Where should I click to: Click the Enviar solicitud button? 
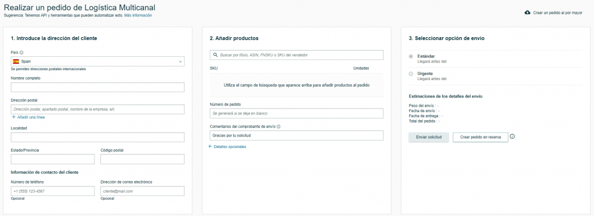(x=429, y=137)
